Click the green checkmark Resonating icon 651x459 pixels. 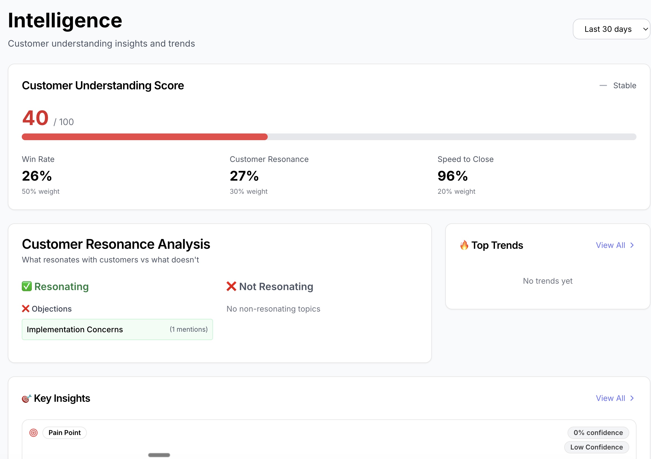point(27,286)
